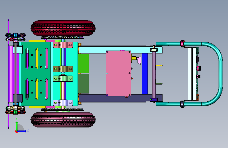The image size is (228, 148).
Task: Select the white aluminum panel inside the handle
Action: pyautogui.click(x=192, y=74)
